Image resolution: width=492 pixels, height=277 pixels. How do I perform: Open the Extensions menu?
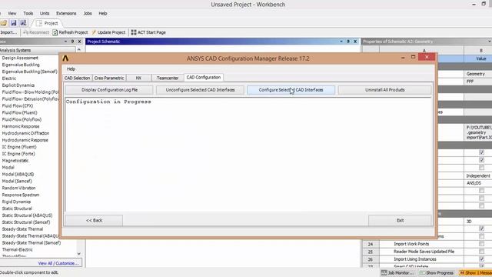[x=66, y=14]
